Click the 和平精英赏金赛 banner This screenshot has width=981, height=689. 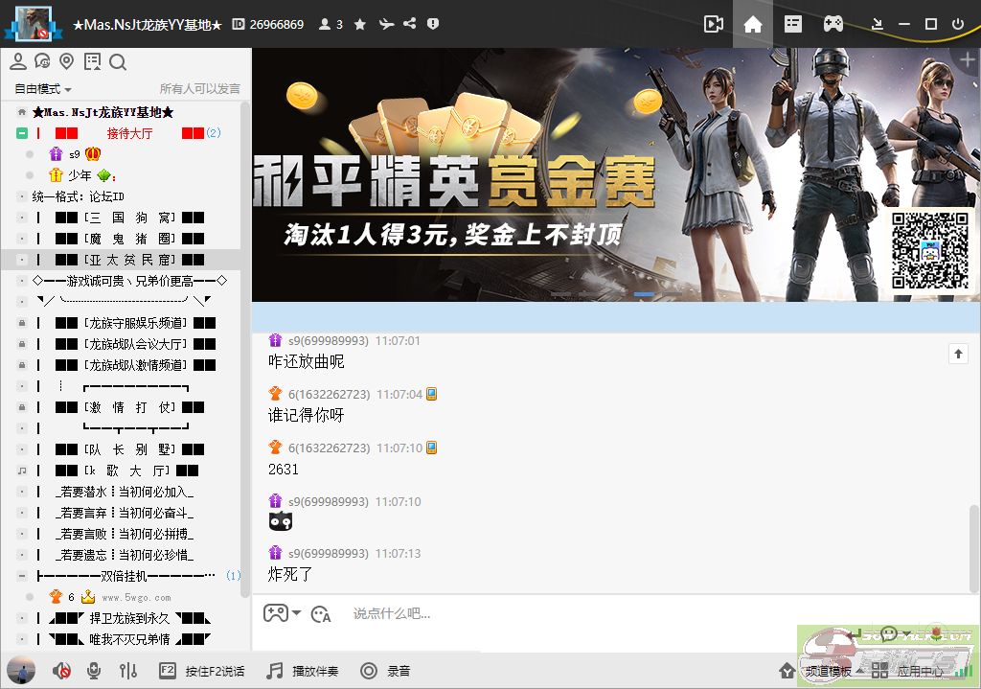616,174
